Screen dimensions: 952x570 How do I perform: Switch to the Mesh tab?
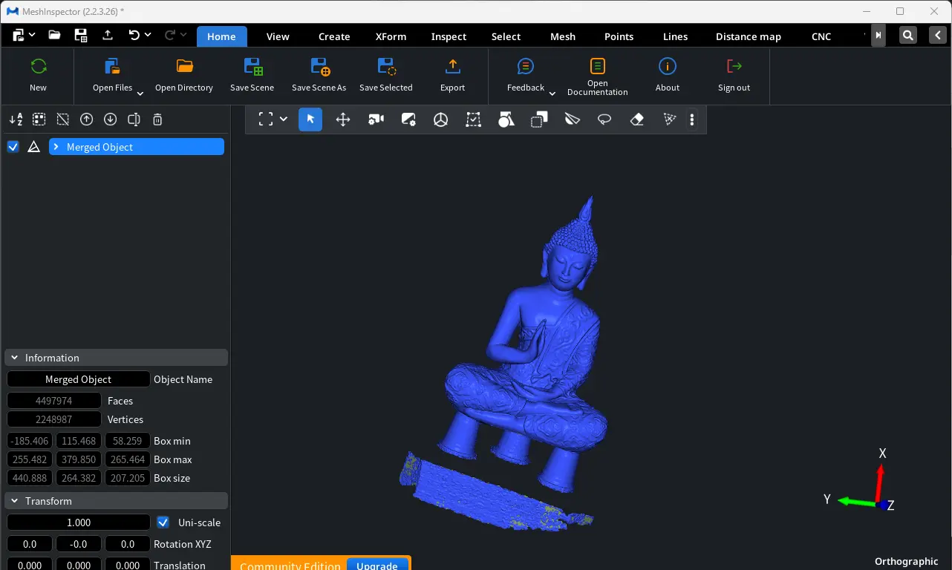point(563,36)
